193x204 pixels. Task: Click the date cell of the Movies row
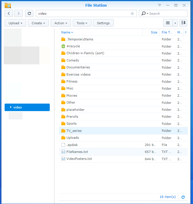[x=180, y=96]
